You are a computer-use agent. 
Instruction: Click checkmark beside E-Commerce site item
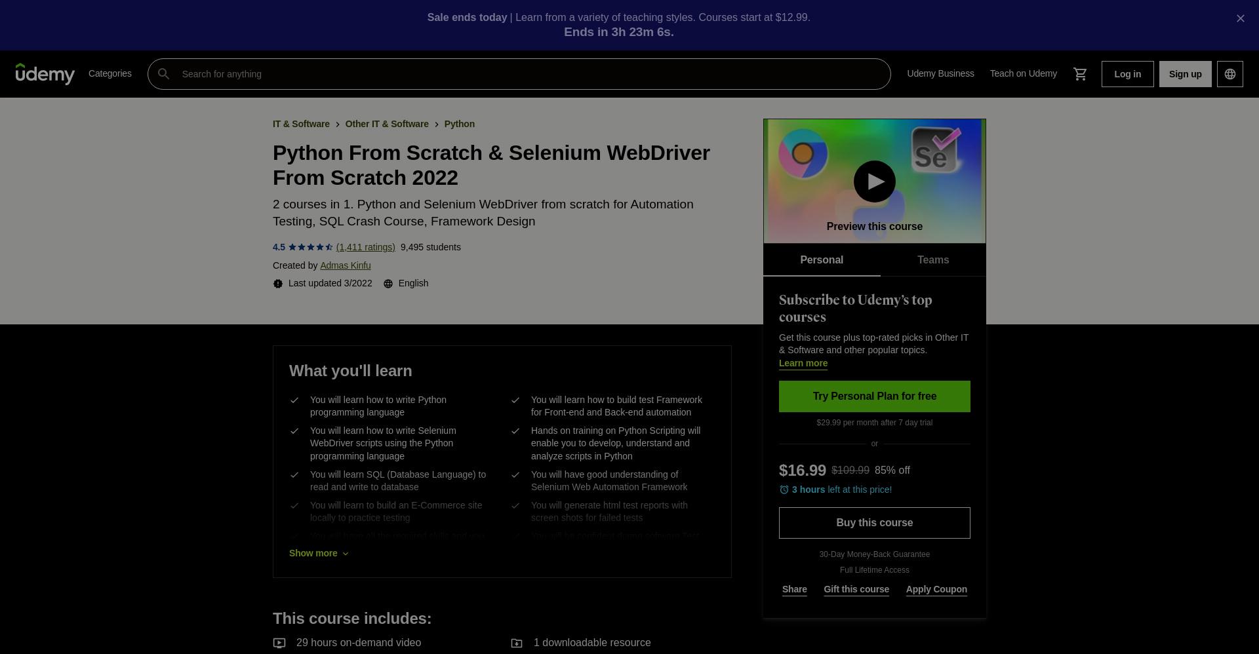coord(294,505)
